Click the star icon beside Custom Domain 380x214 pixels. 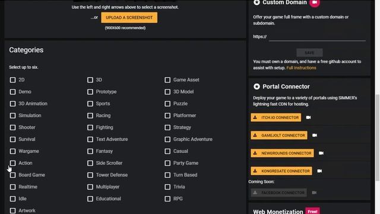(x=256, y=2)
